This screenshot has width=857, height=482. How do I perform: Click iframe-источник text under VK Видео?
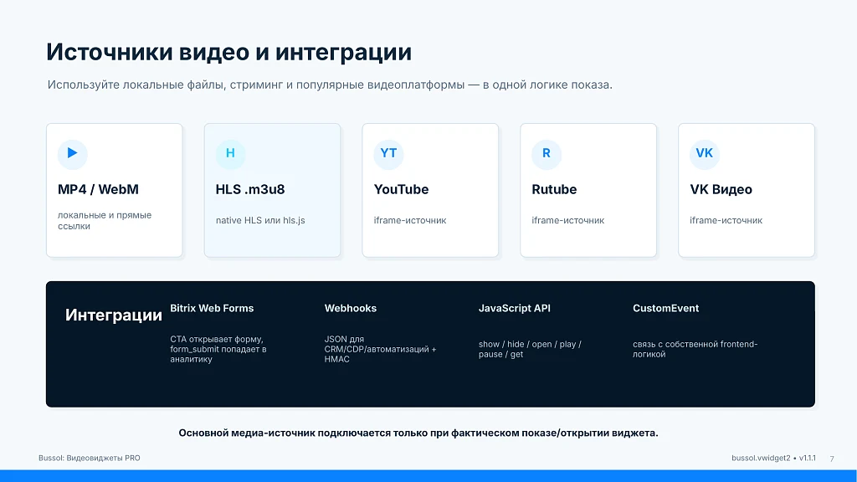pyautogui.click(x=726, y=220)
